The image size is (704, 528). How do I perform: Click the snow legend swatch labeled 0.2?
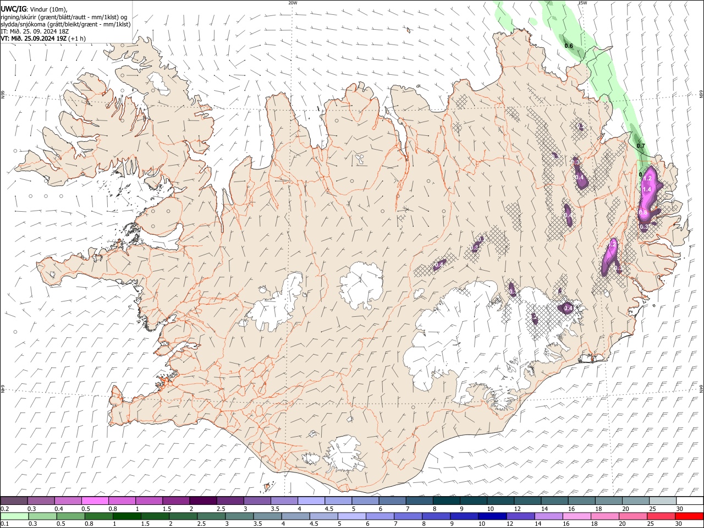point(14,501)
